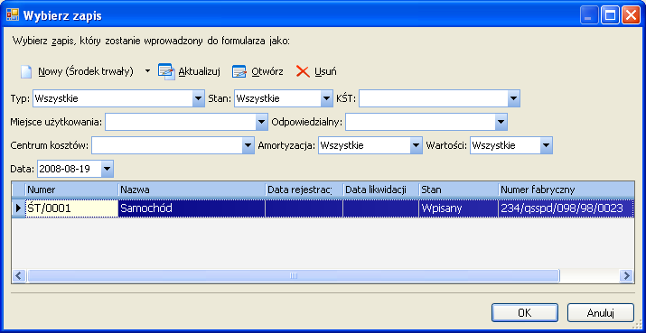
Task: Click the Otwórz toolbar icon
Action: (x=239, y=71)
